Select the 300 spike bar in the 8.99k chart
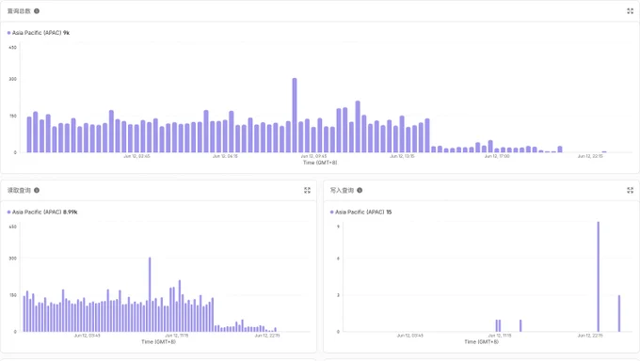This screenshot has width=640, height=361. [150, 294]
